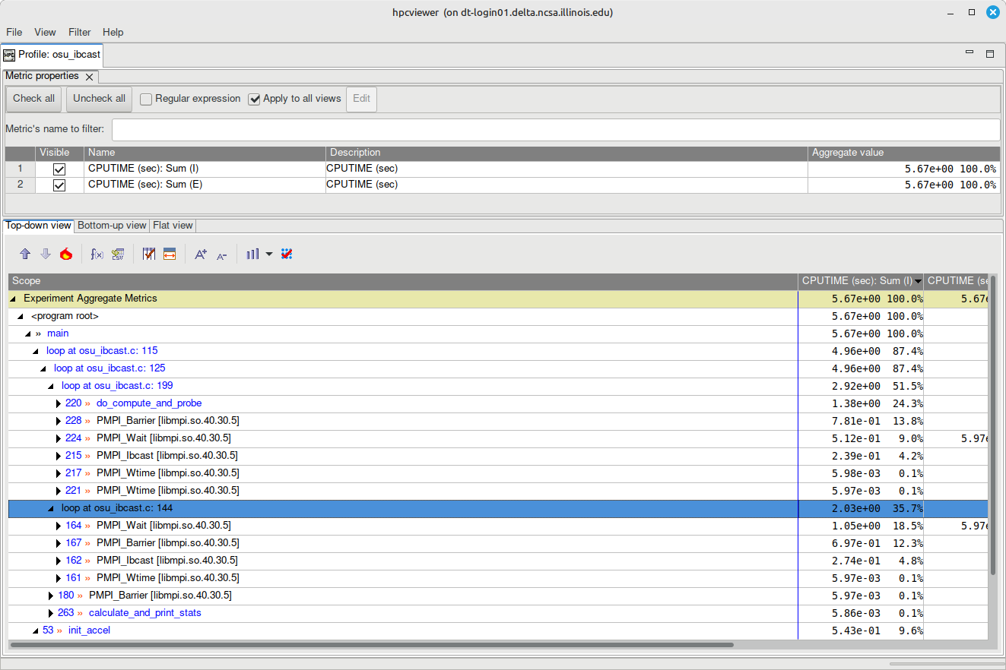Open the Filter menu

79,32
